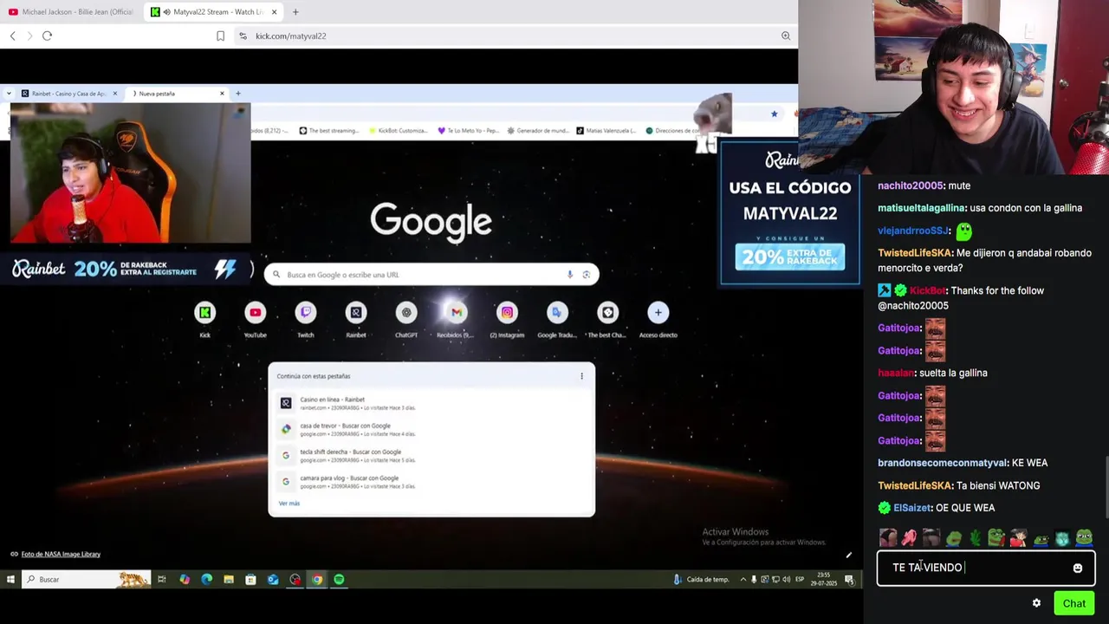Close the Nueva pestaña tab in stream

222,94
